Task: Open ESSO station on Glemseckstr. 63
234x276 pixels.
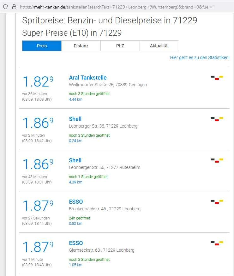Action: pyautogui.click(x=76, y=243)
